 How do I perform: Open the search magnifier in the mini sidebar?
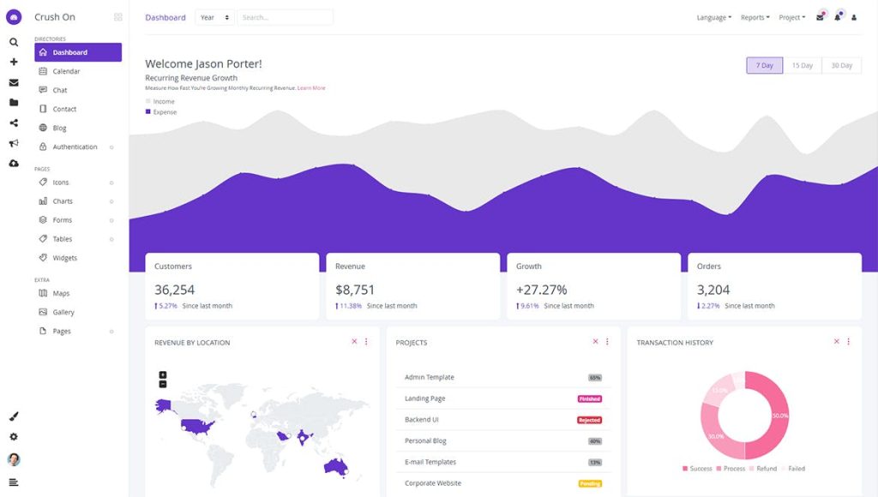13,41
